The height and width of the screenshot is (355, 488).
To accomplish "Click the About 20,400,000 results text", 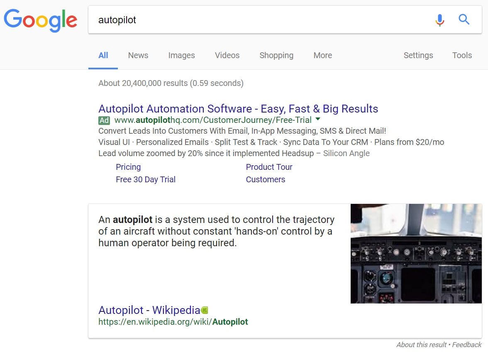I will 171,83.
